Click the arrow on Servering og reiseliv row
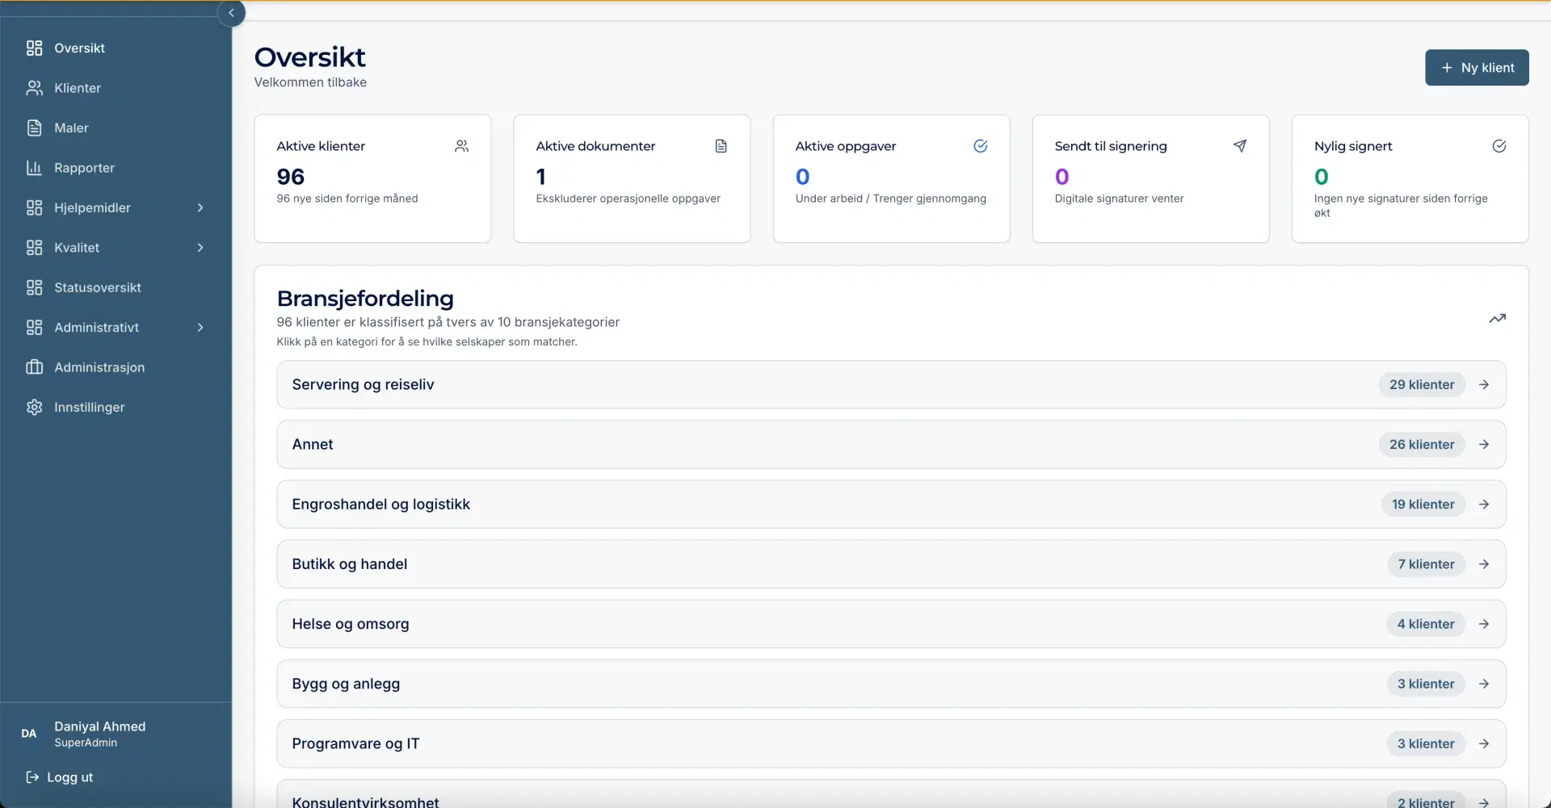This screenshot has height=808, width=1551. click(1484, 385)
